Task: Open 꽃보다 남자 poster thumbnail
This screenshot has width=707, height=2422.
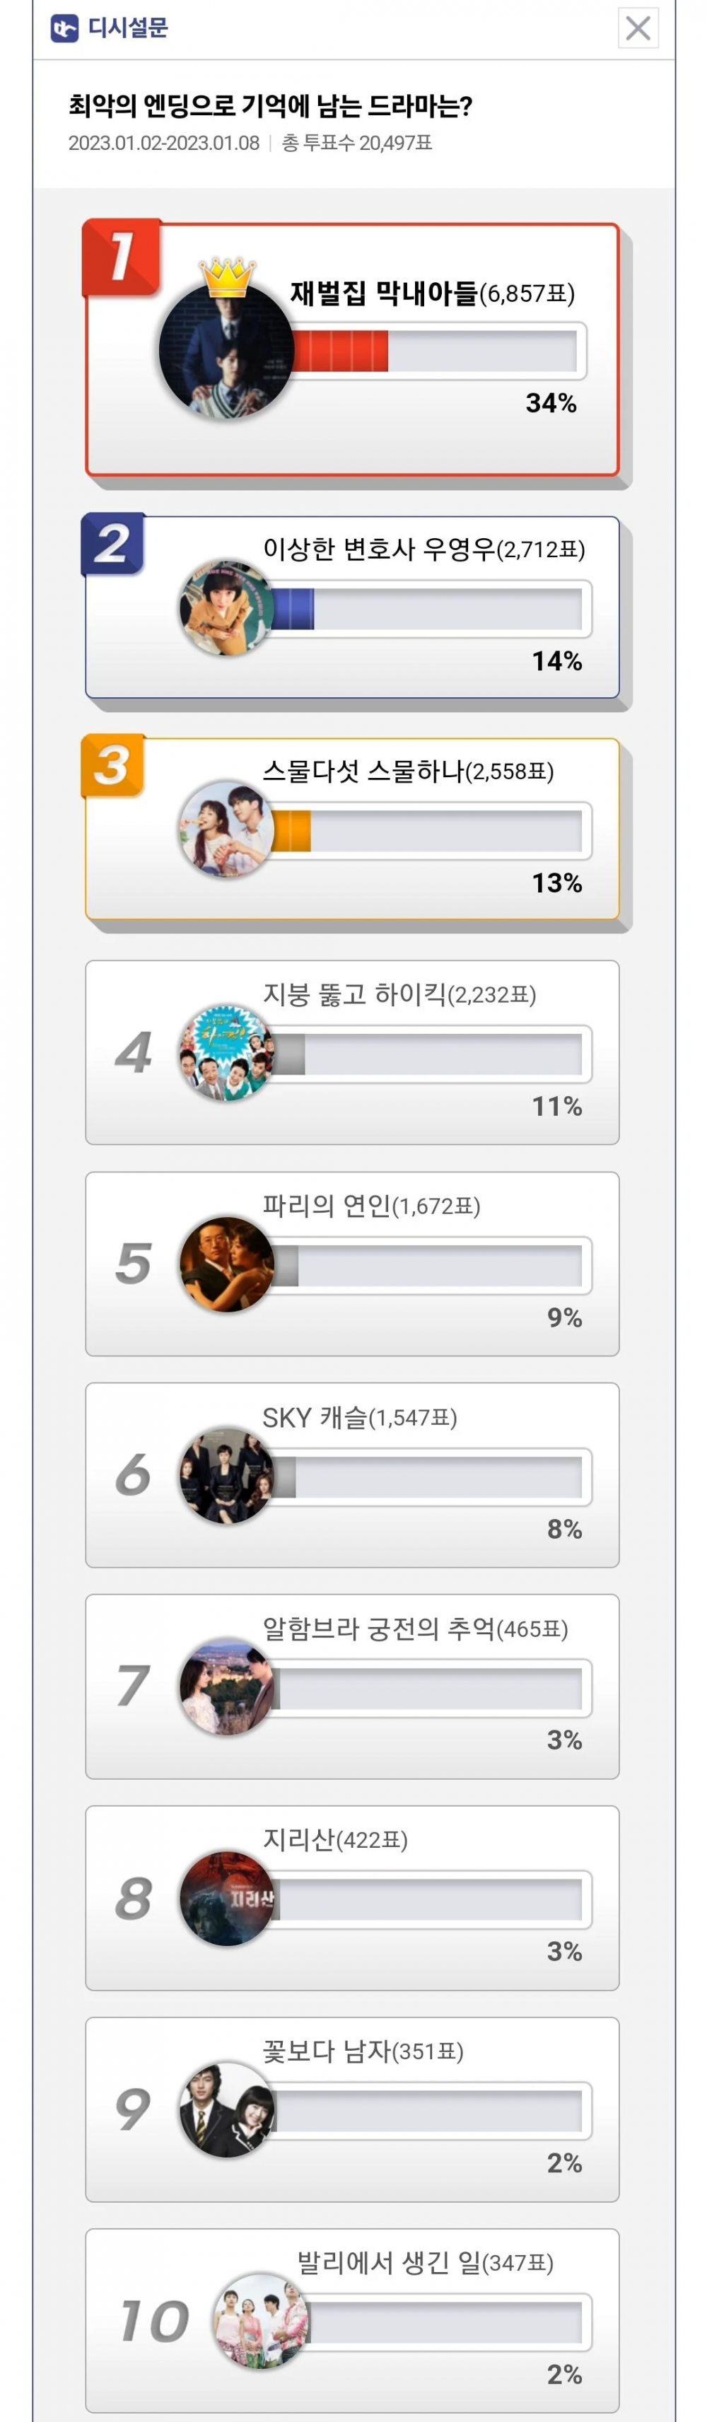Action: pyautogui.click(x=226, y=2110)
